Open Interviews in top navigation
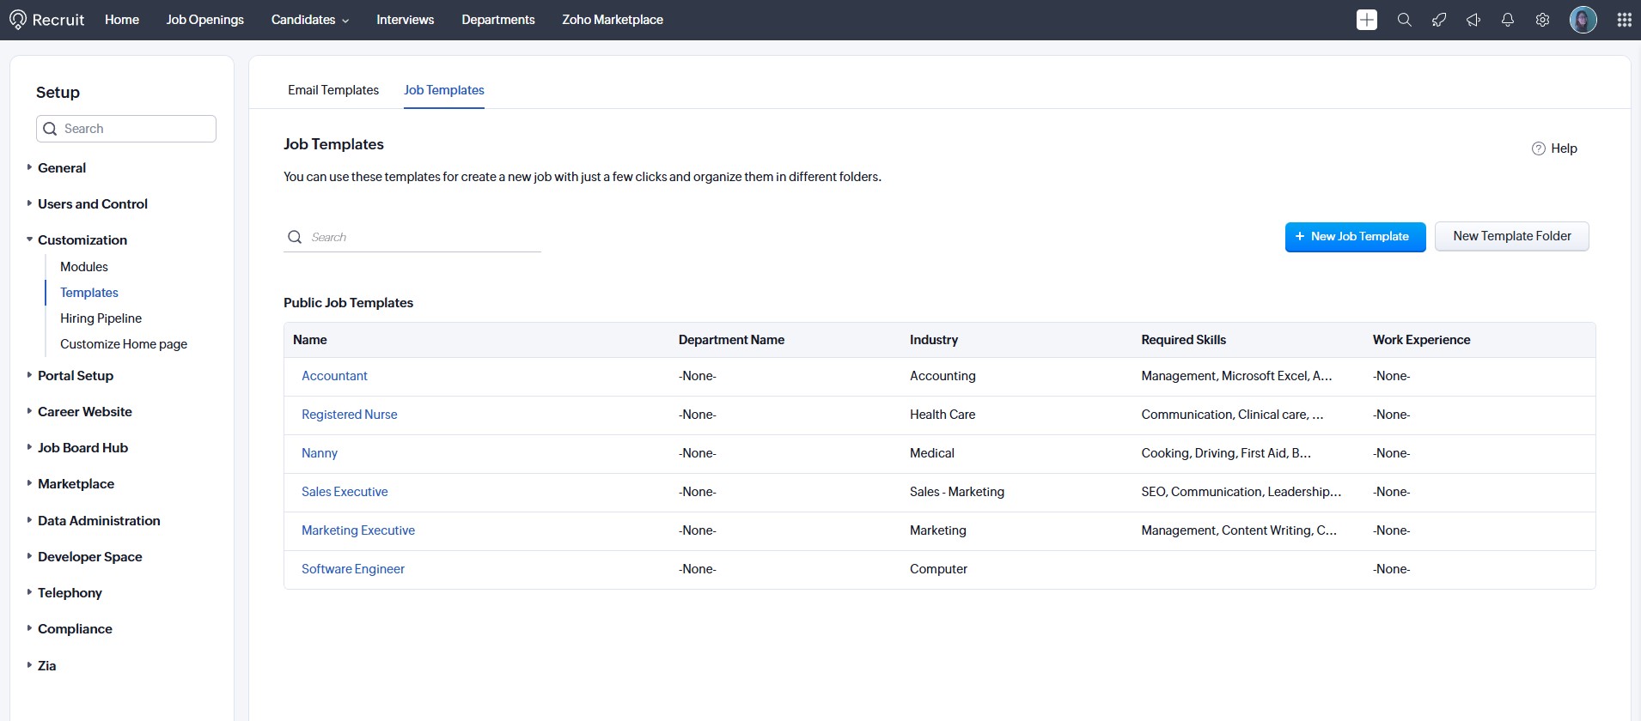 406,20
